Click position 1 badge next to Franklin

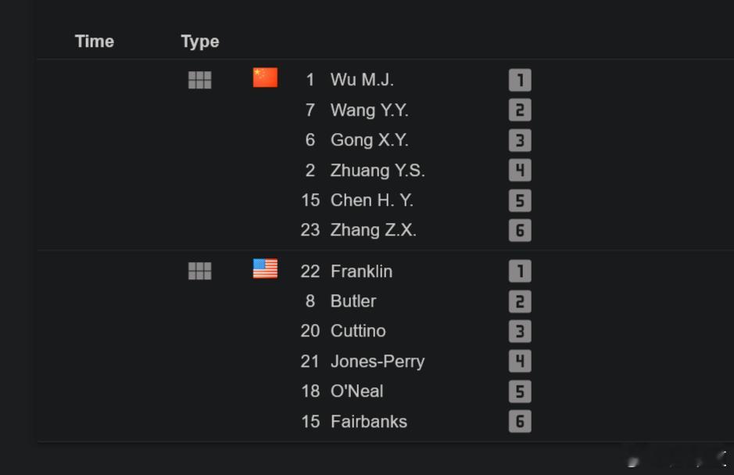tap(520, 272)
